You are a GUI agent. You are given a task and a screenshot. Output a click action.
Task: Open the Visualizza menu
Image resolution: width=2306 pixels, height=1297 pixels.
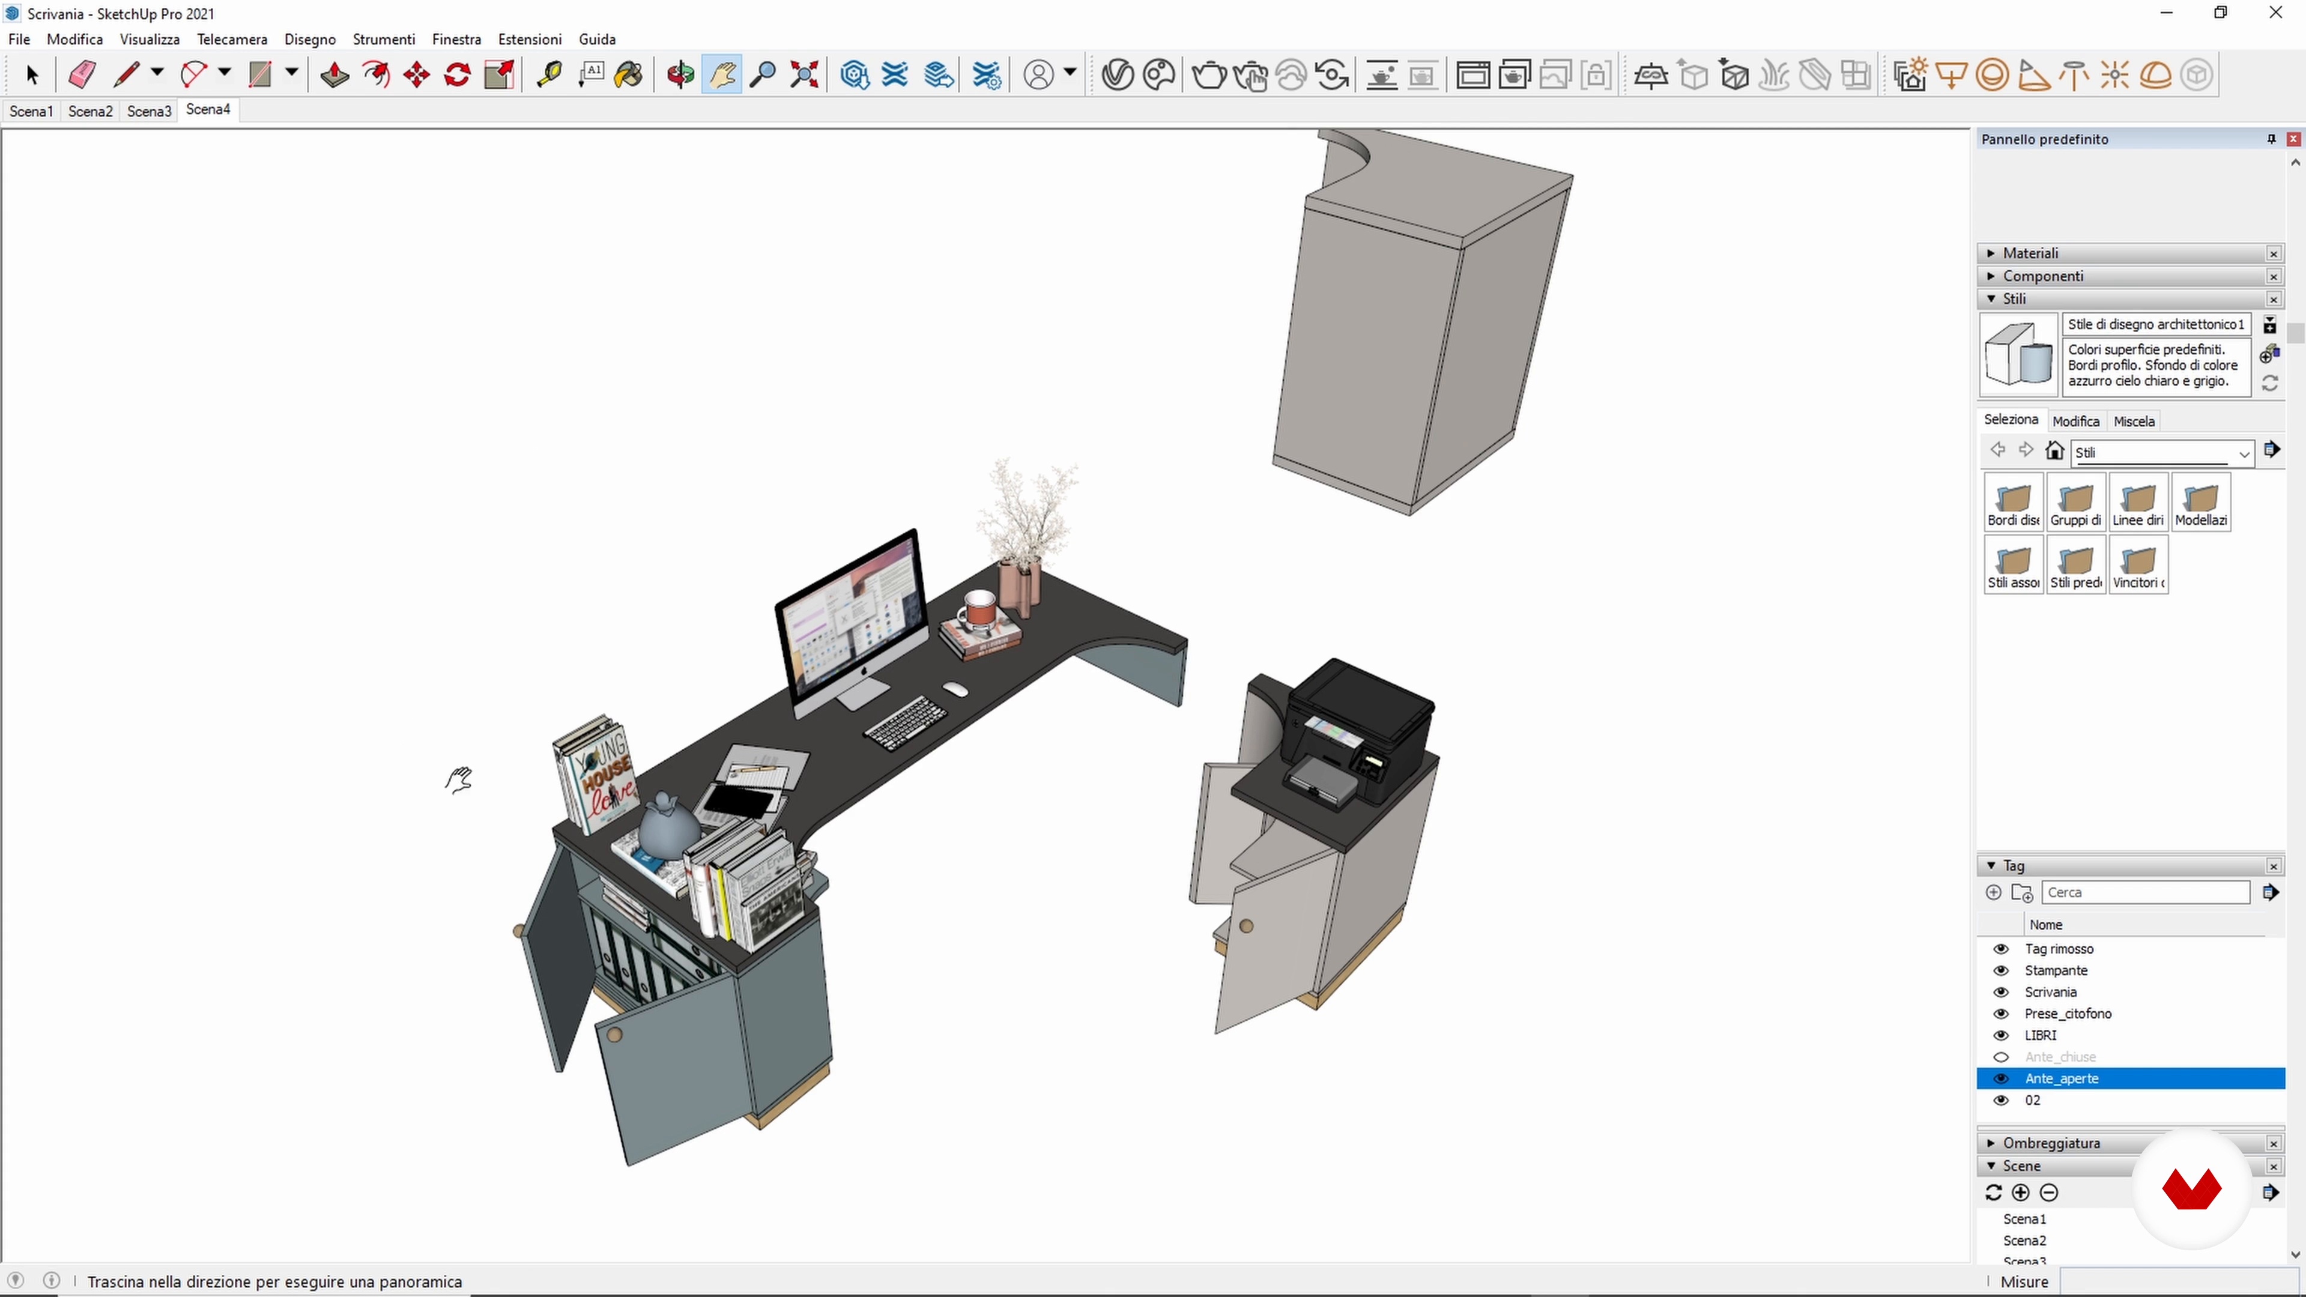pyautogui.click(x=150, y=40)
